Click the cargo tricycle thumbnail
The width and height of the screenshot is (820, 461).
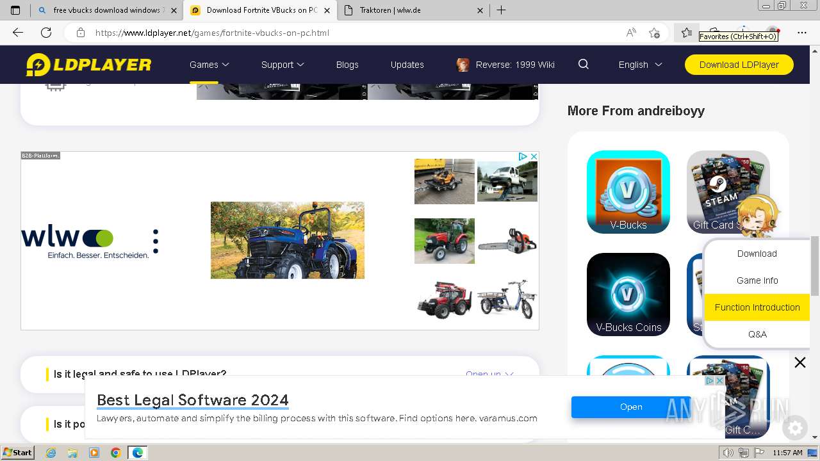507,299
